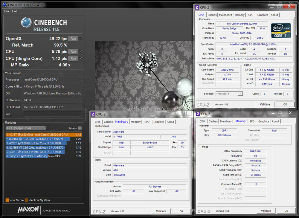This screenshot has height=218, width=299.
Task: Click Z icon of top-right CPU-Z window
Action: pyautogui.click(x=197, y=7)
